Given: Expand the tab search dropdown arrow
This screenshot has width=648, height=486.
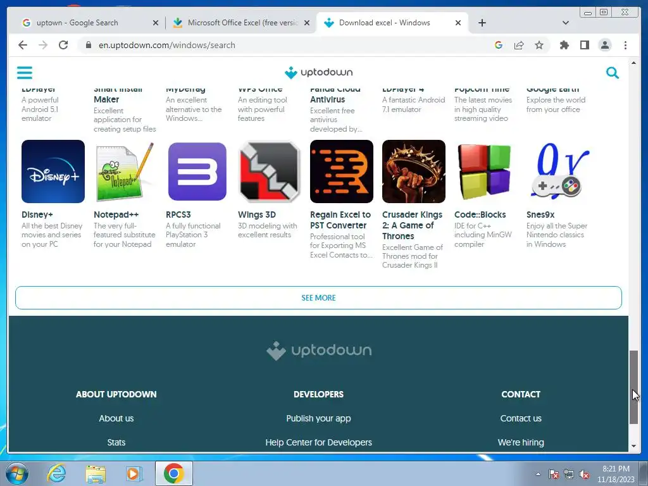Looking at the screenshot, I should [565, 23].
